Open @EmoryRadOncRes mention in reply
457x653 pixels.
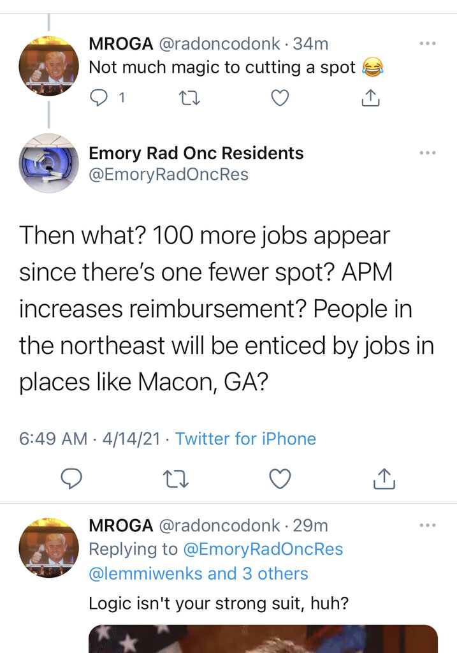pyautogui.click(x=263, y=548)
